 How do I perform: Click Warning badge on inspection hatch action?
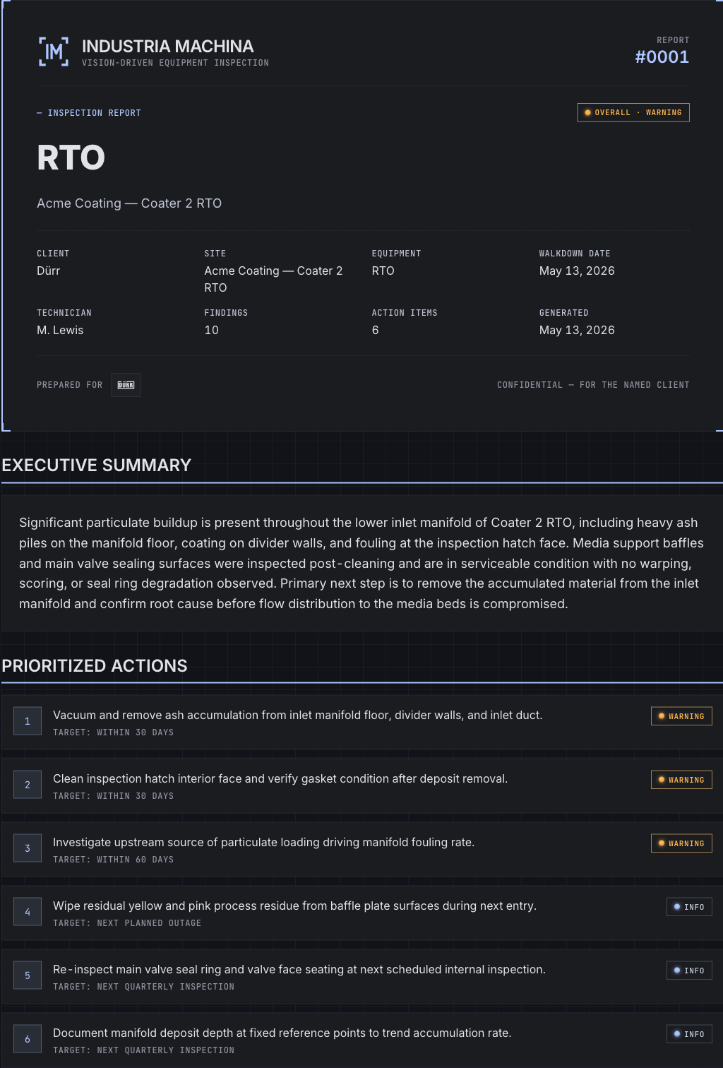tap(681, 780)
